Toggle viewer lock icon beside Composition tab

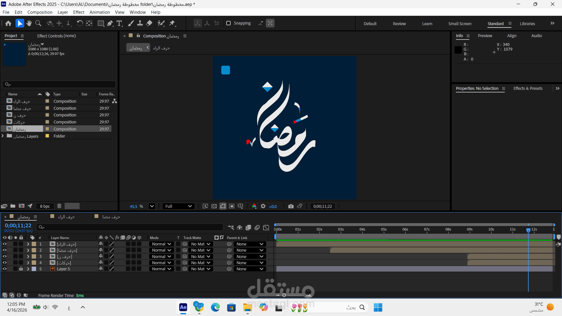tap(138, 35)
